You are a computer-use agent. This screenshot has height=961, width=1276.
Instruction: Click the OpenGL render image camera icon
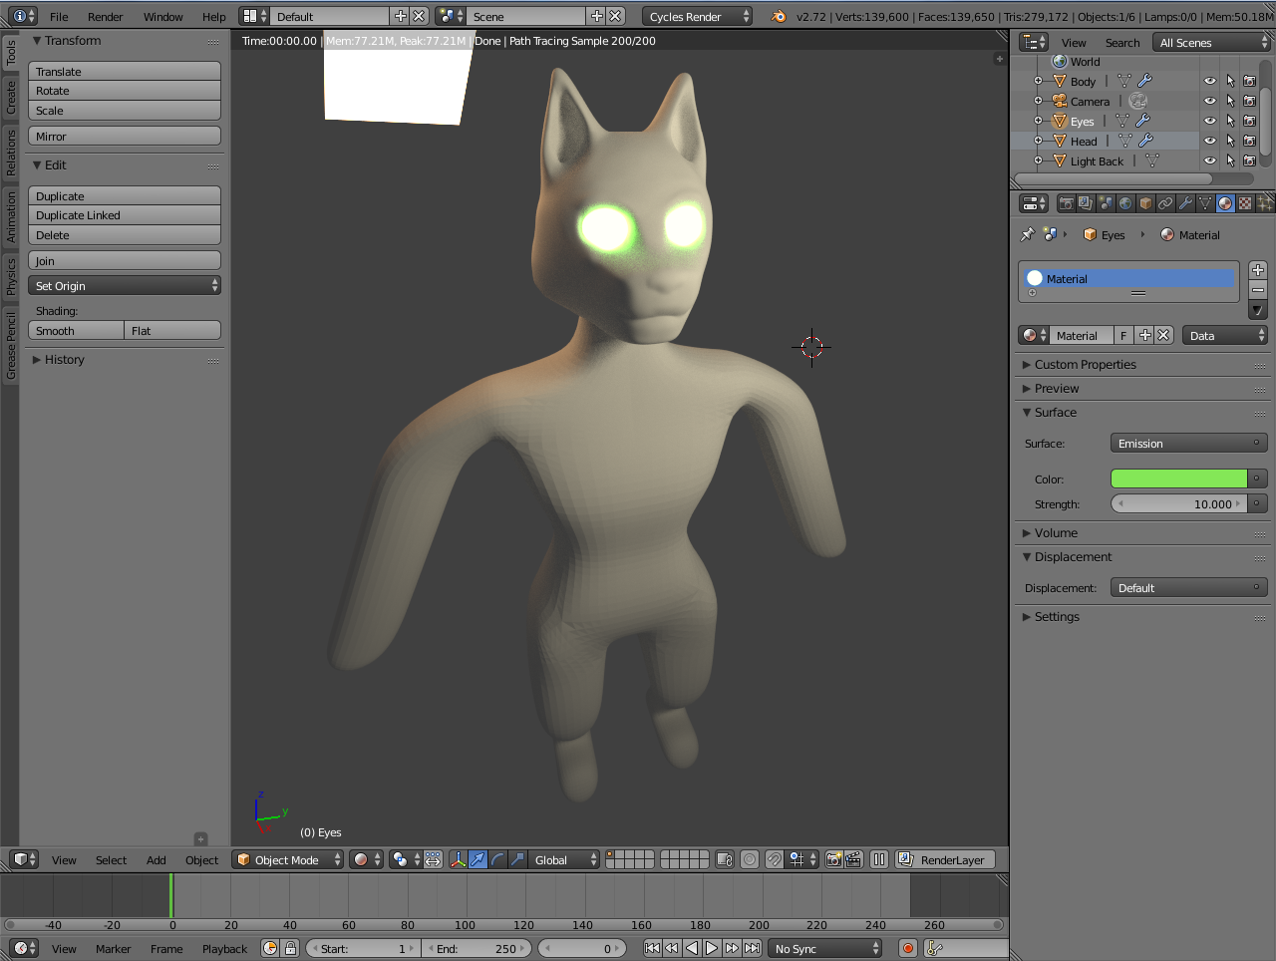tap(833, 859)
